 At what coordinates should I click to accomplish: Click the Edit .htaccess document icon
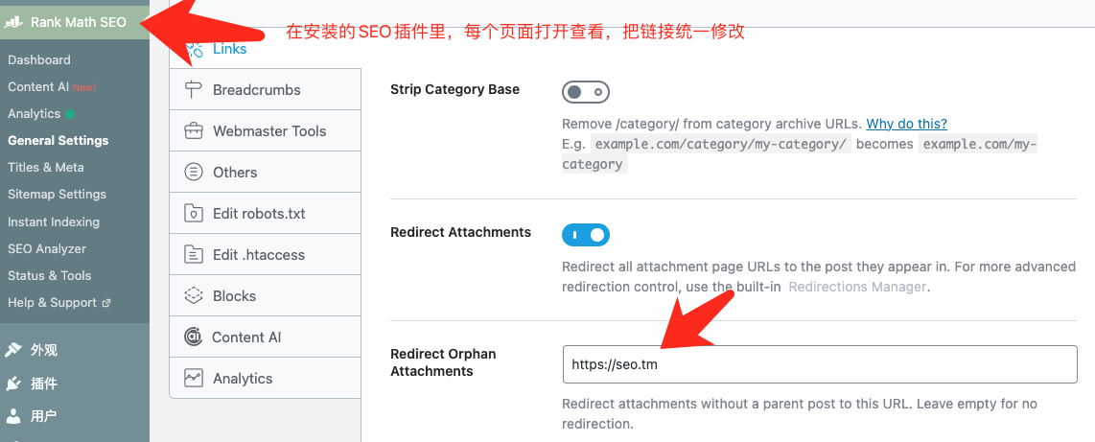194,255
